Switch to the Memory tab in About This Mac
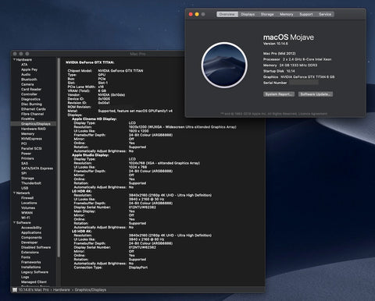This screenshot has width=375, height=301. click(287, 14)
